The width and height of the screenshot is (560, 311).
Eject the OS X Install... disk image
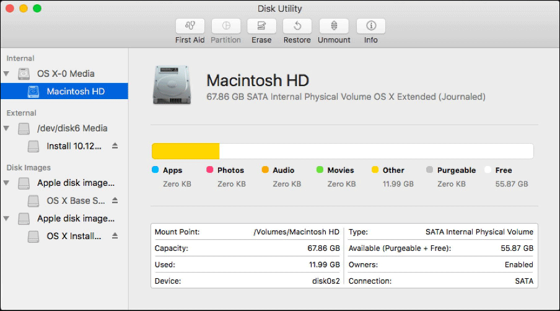point(115,236)
